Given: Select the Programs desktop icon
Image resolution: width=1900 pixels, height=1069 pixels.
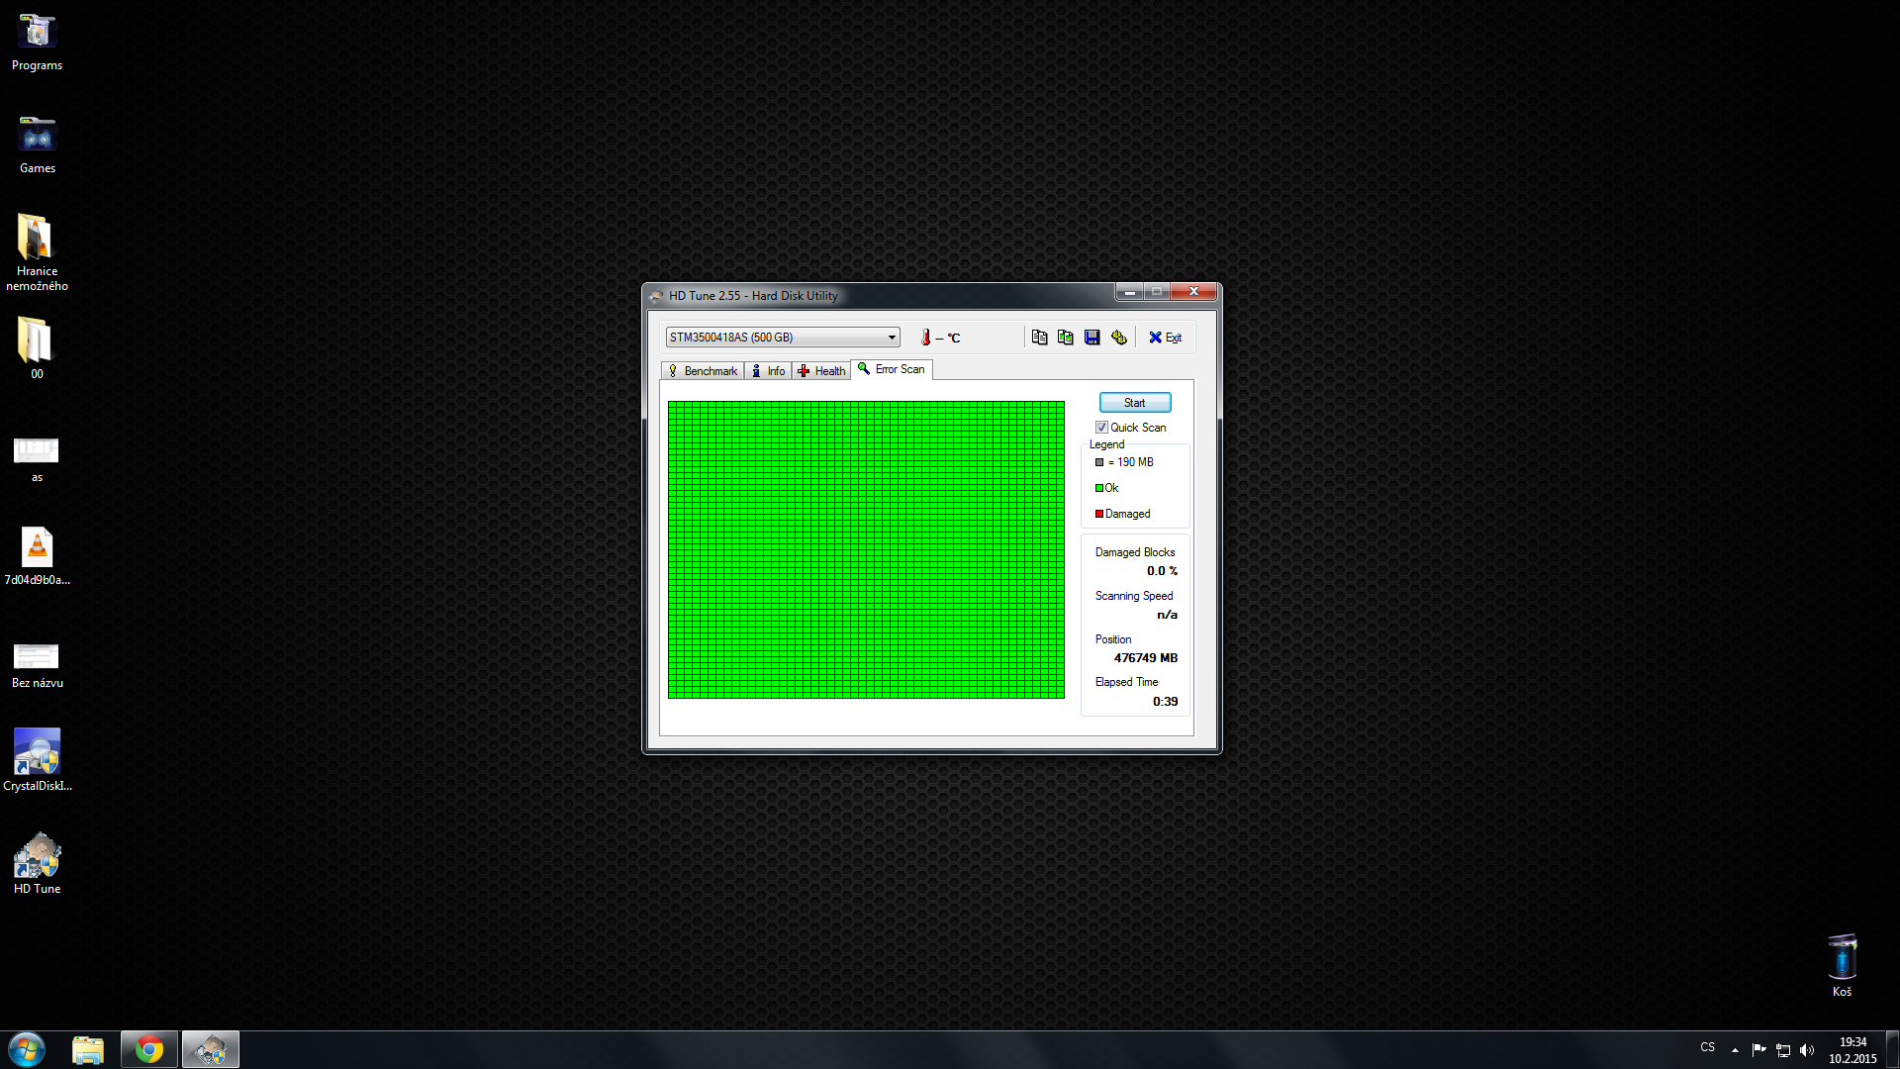Looking at the screenshot, I should click(37, 43).
